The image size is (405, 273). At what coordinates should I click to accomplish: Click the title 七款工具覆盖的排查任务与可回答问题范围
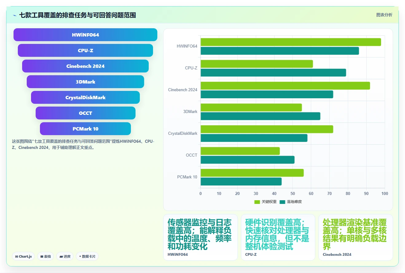click(x=77, y=15)
